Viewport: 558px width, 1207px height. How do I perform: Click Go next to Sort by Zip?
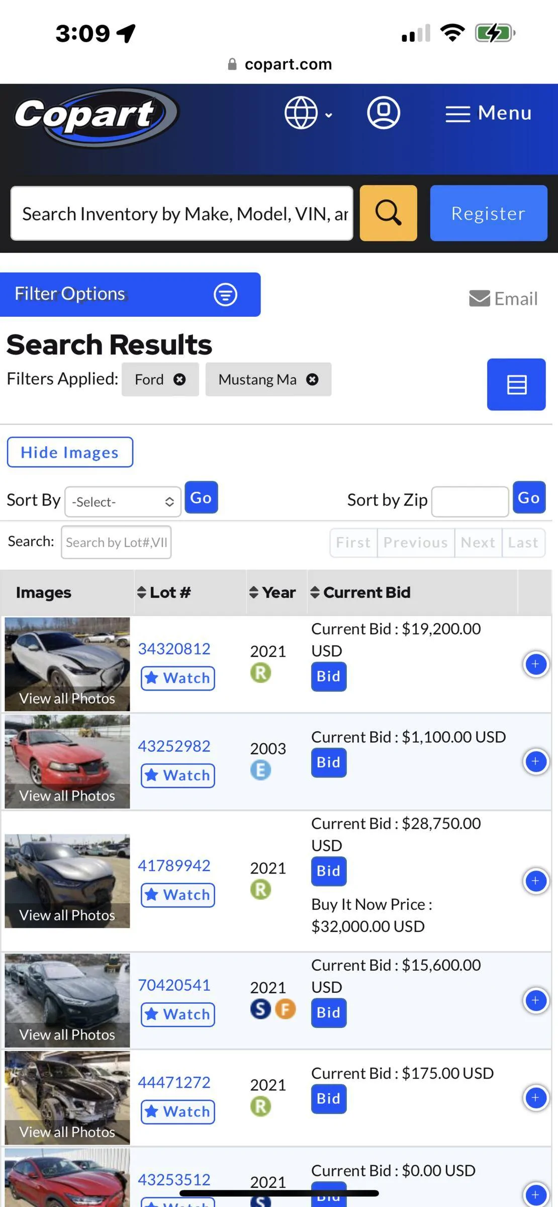pos(529,497)
